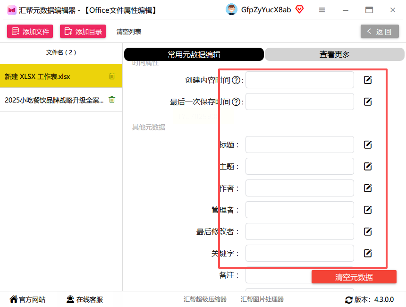Click 清空列表 link
406x307 pixels.
[129, 32]
